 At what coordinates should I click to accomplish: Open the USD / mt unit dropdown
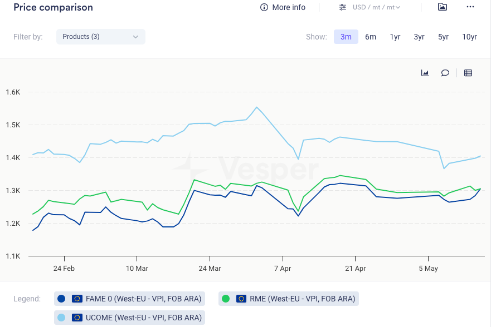point(376,7)
